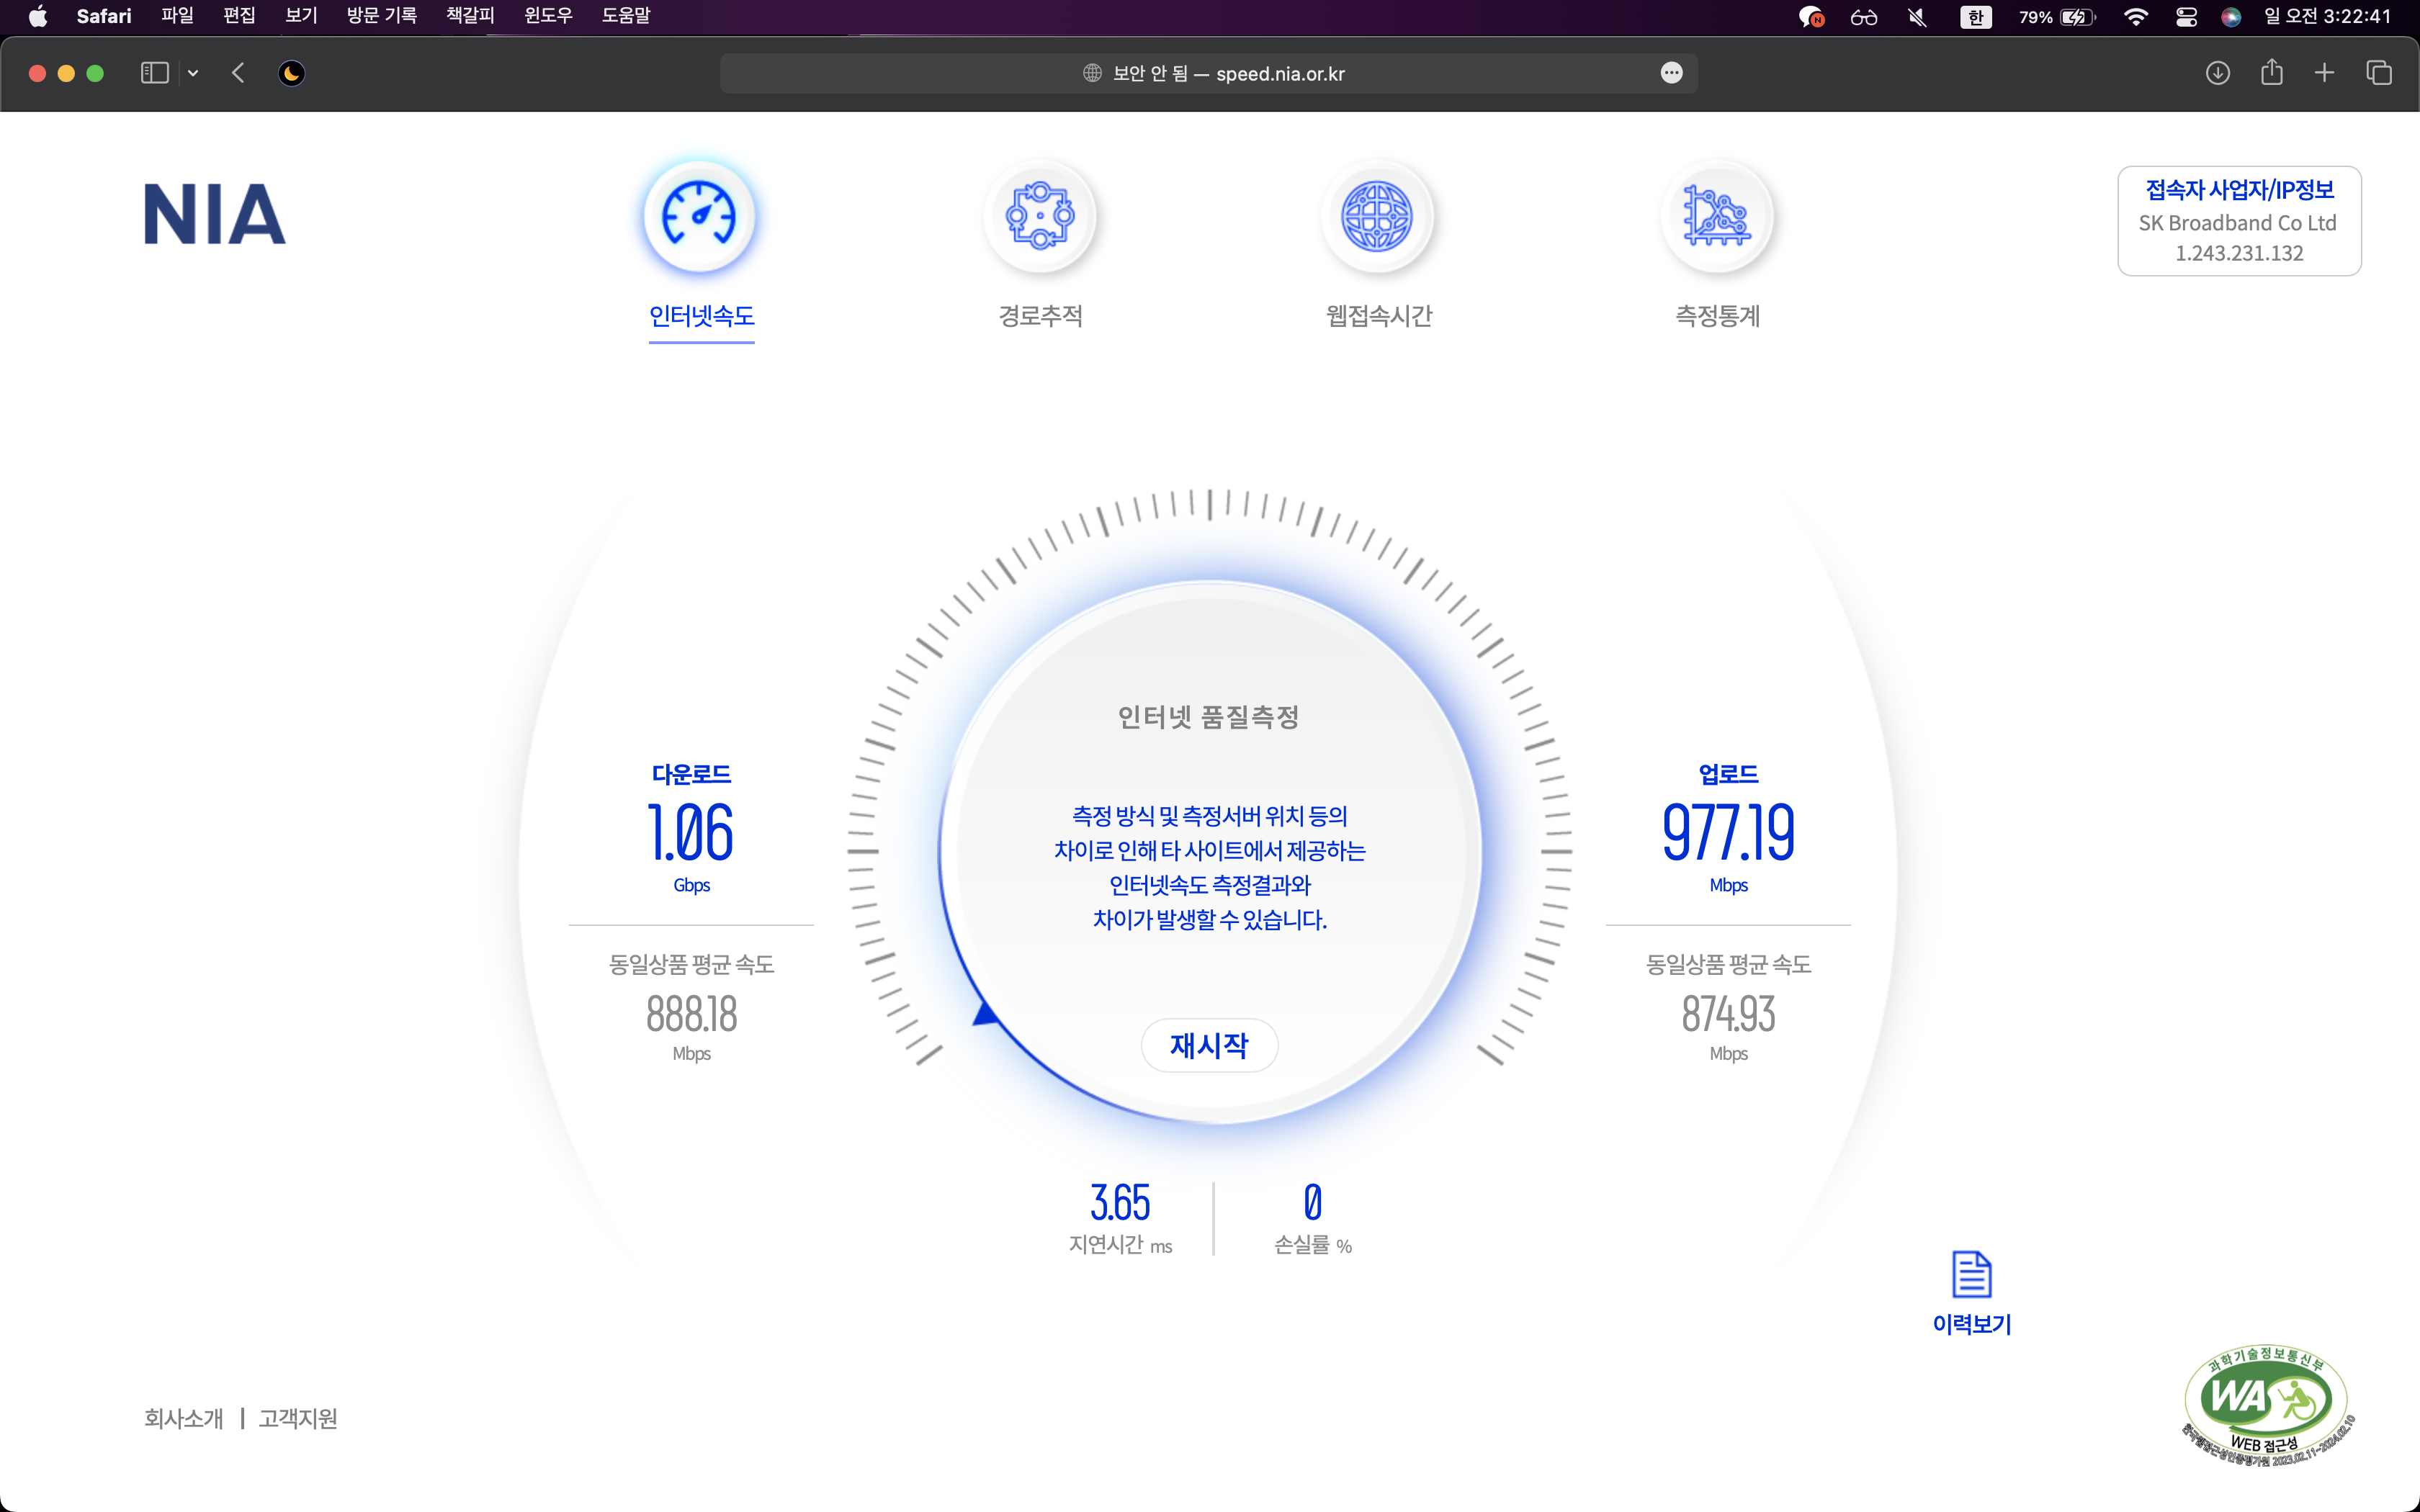Click the 3.65 지연시간 latency value

pos(1120,1202)
